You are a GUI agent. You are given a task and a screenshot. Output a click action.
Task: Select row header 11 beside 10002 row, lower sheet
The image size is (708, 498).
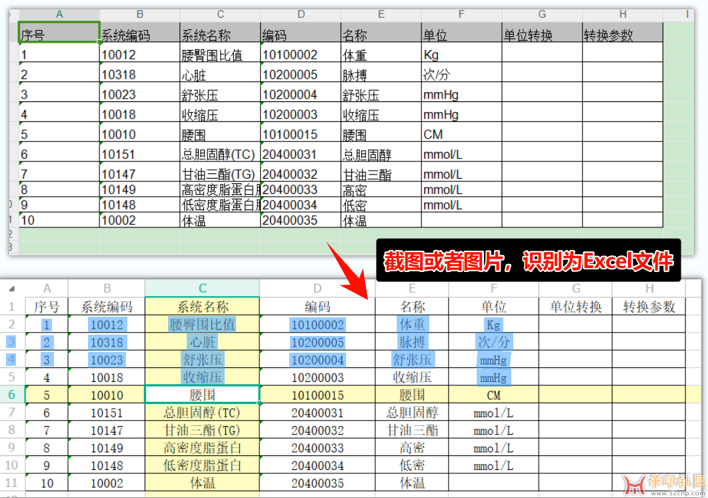pyautogui.click(x=12, y=483)
